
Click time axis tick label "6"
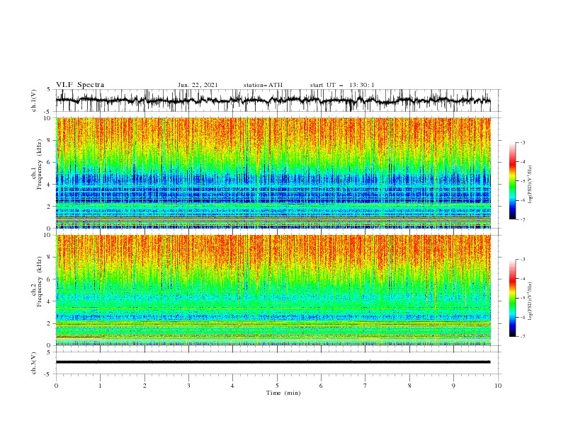tap(321, 386)
